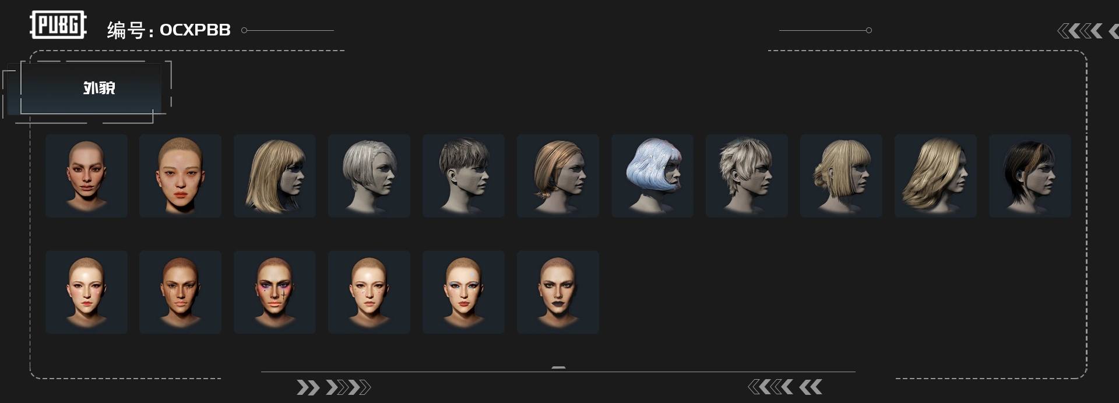Viewport: 1119px width, 403px height.
Task: Select the pale face with cheek mole
Action: pyautogui.click(x=369, y=292)
